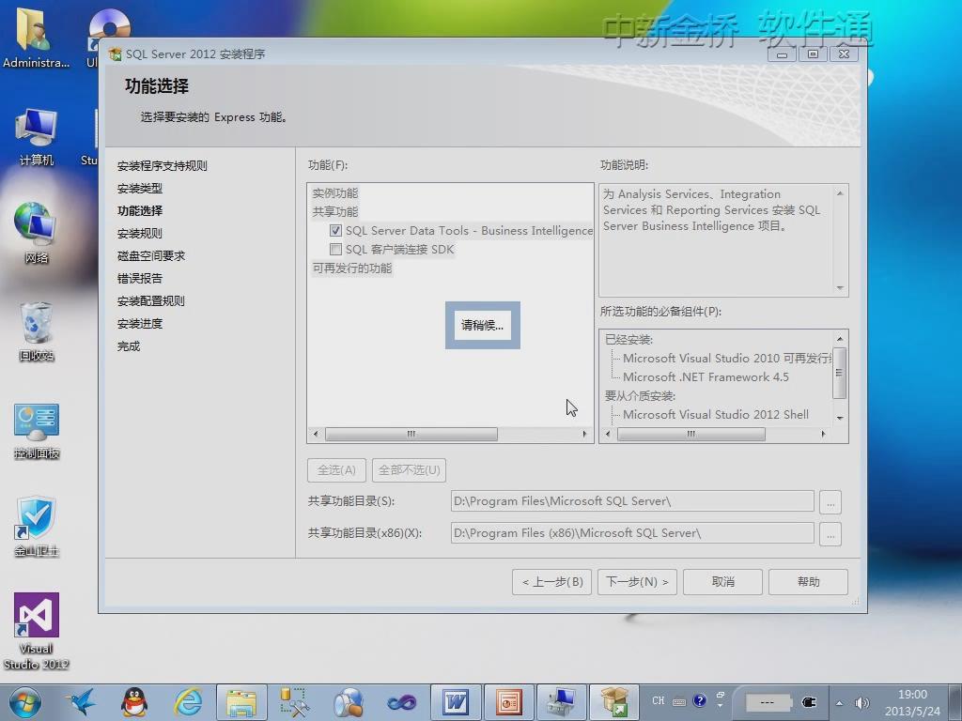Browse for 共享功能目录(x86) folder

coord(830,534)
